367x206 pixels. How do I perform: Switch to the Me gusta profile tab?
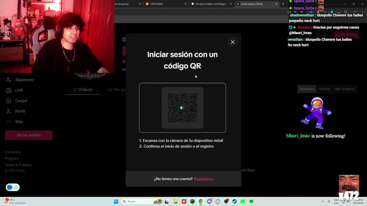117,90
